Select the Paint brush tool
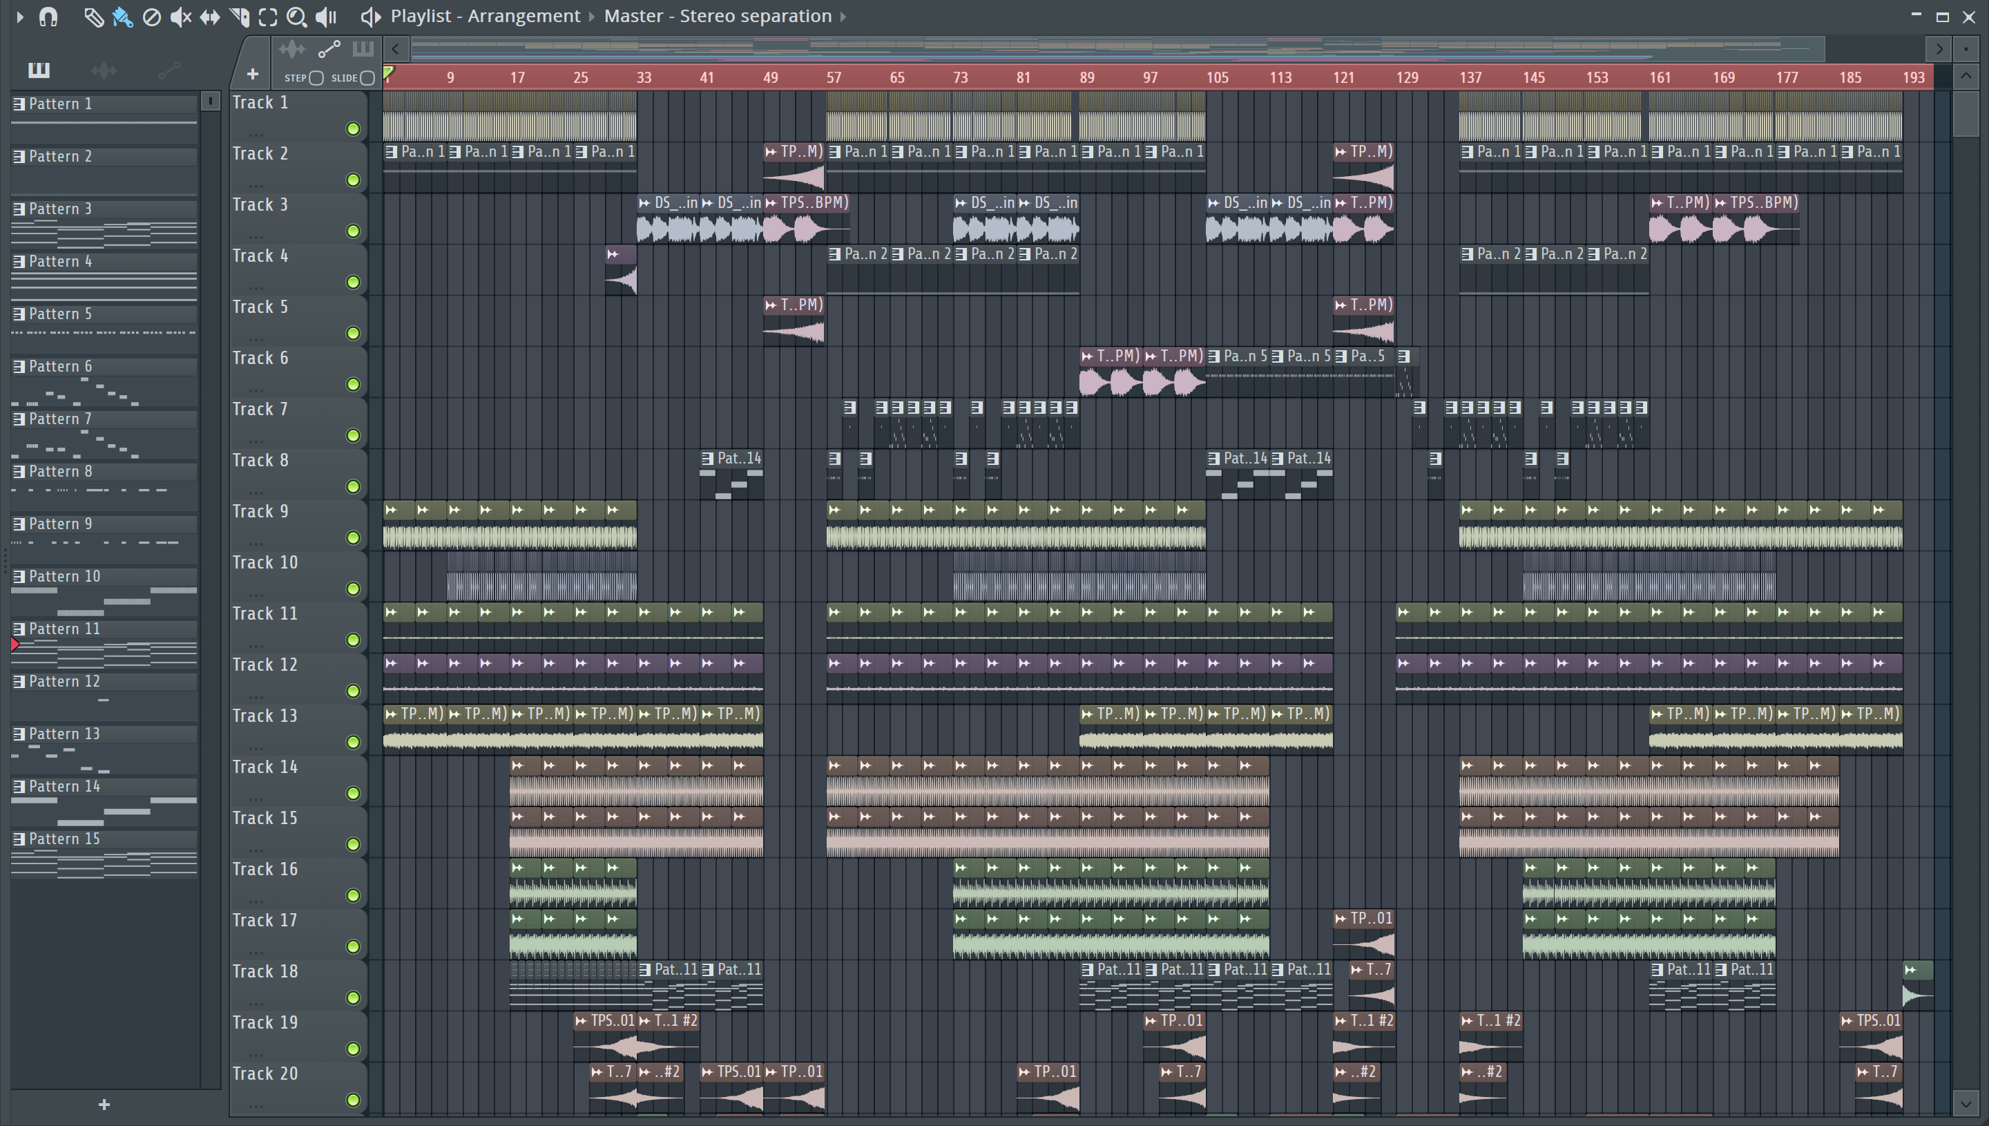 122,17
